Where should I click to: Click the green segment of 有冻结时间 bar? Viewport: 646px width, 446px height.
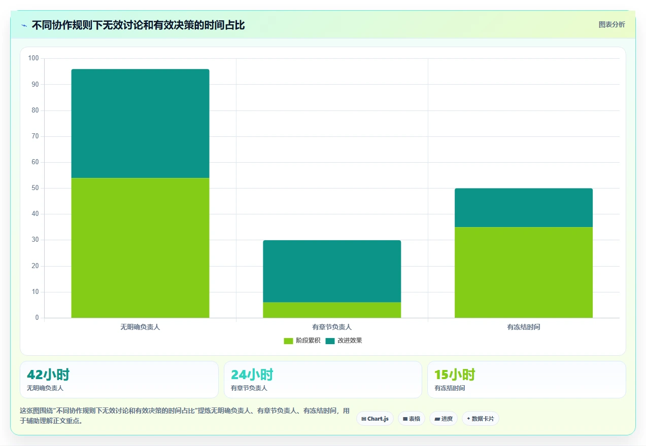(x=524, y=273)
